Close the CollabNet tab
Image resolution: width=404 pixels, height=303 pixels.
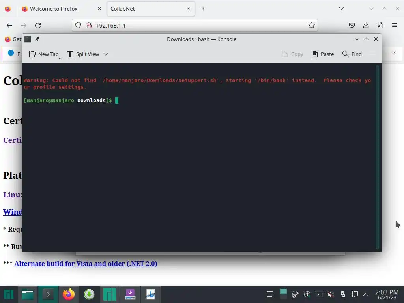click(188, 9)
